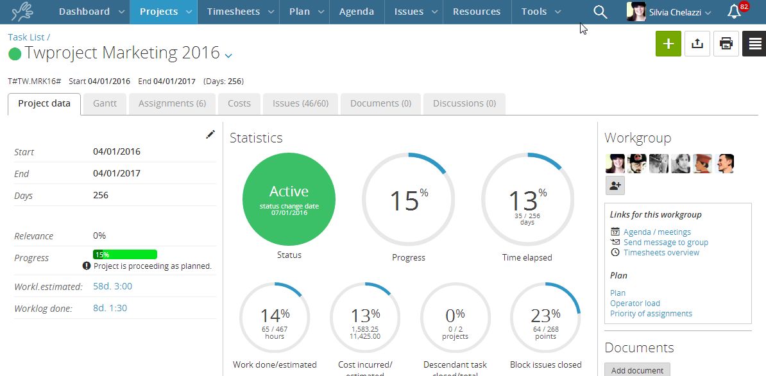Open the black list menu icon
Screen dimensions: 766x376
coord(754,44)
